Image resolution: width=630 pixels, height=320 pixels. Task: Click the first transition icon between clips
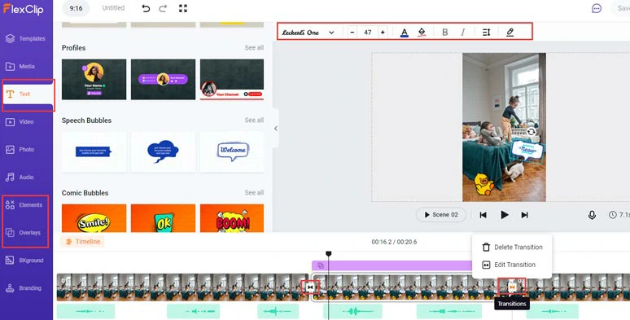coord(310,287)
